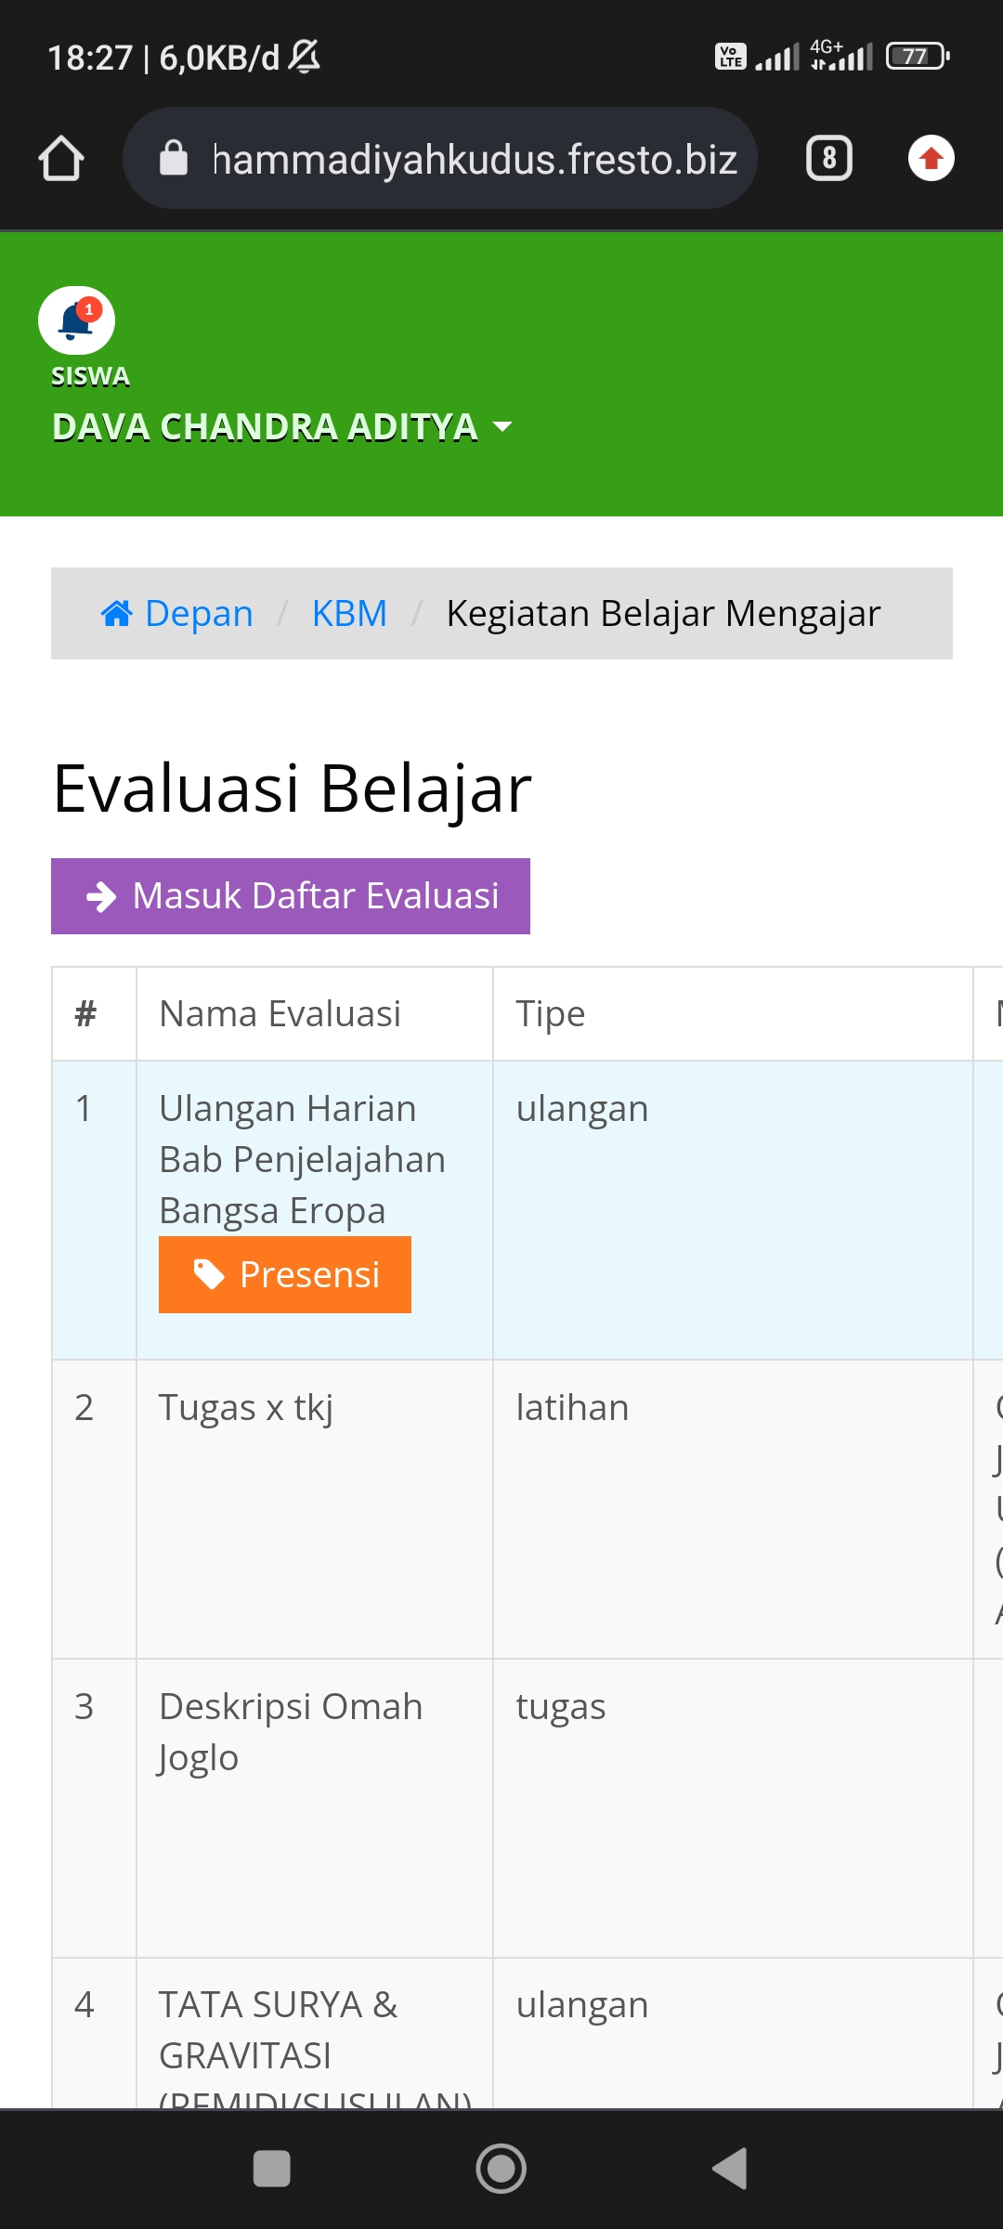The image size is (1003, 2229).
Task: Click the Nama Evaluasi column header
Action: pos(280,1013)
